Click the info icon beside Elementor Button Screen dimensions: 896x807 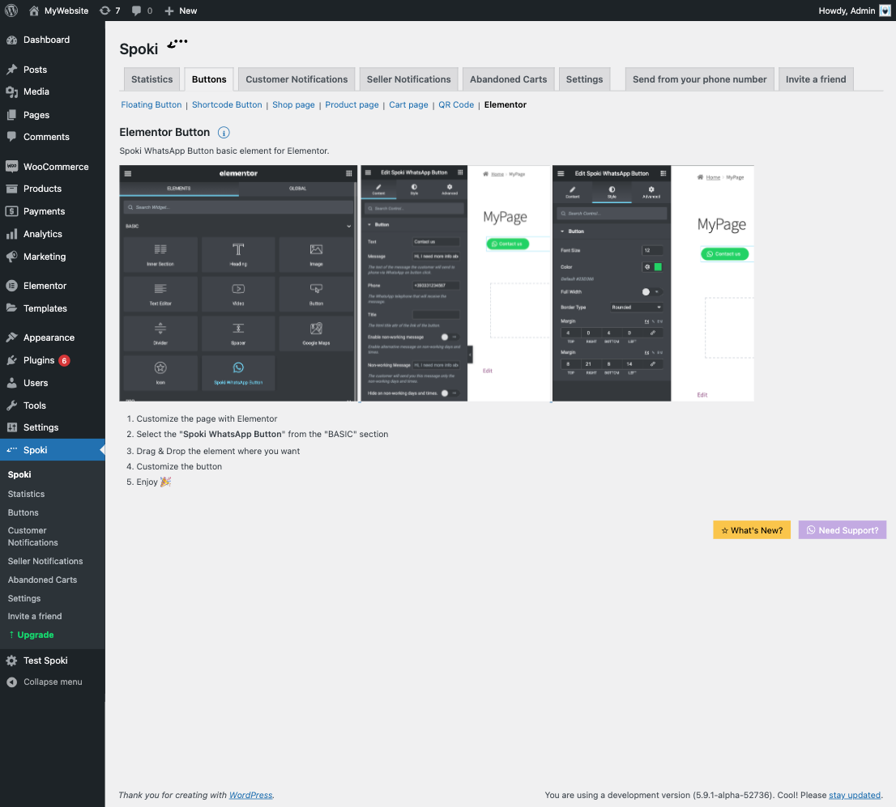pos(224,133)
